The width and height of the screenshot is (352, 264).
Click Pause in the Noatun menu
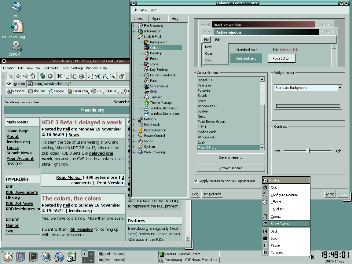click(x=286, y=245)
